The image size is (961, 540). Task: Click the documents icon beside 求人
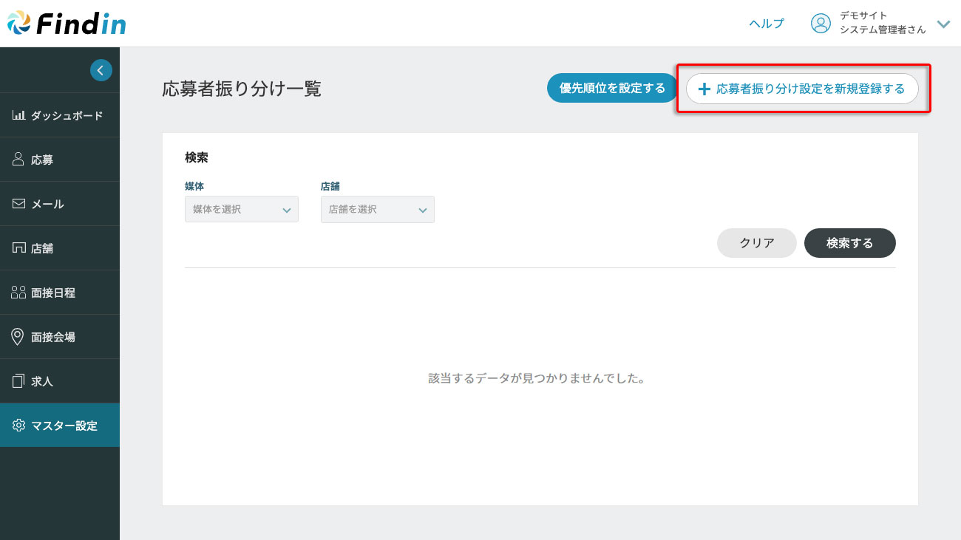[19, 381]
